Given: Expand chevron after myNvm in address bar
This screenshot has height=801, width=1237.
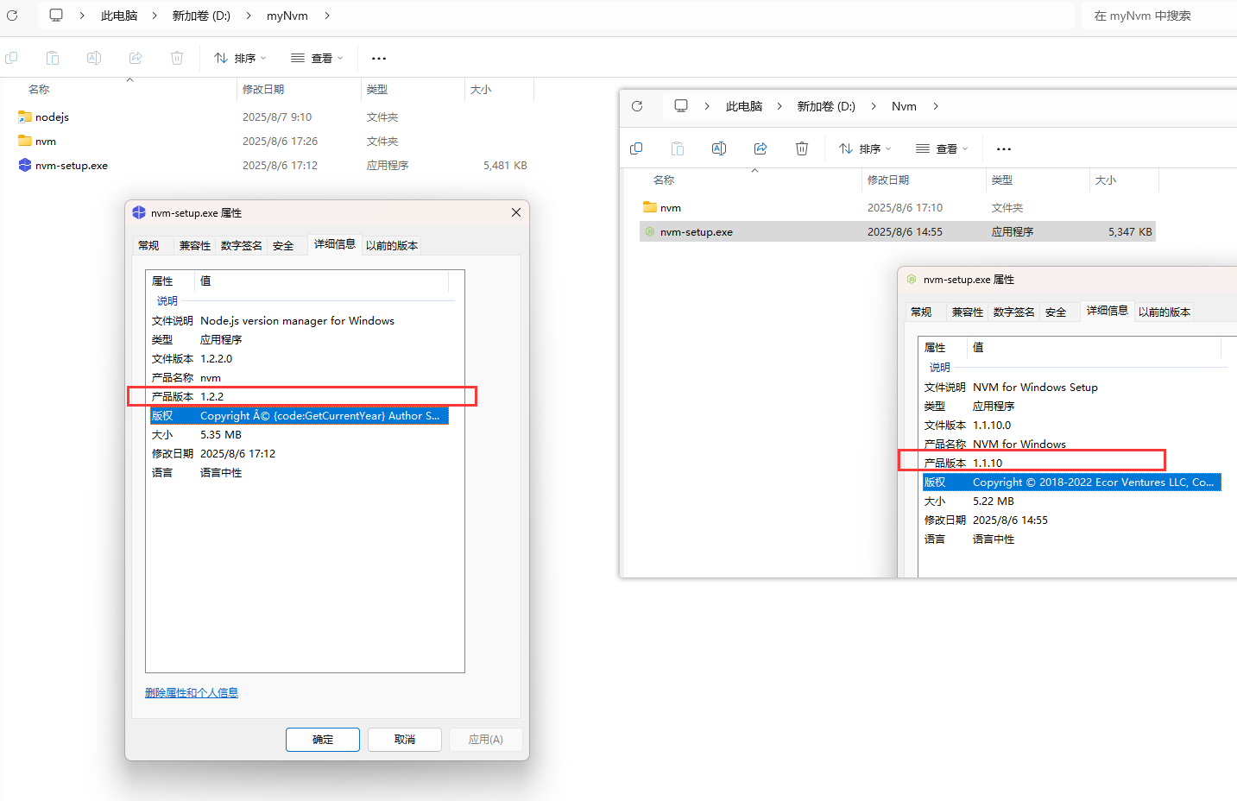Looking at the screenshot, I should tap(327, 16).
